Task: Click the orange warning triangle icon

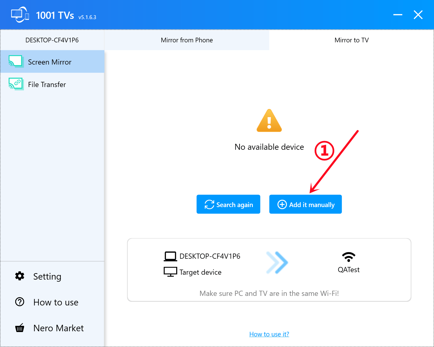Action: coord(269,121)
